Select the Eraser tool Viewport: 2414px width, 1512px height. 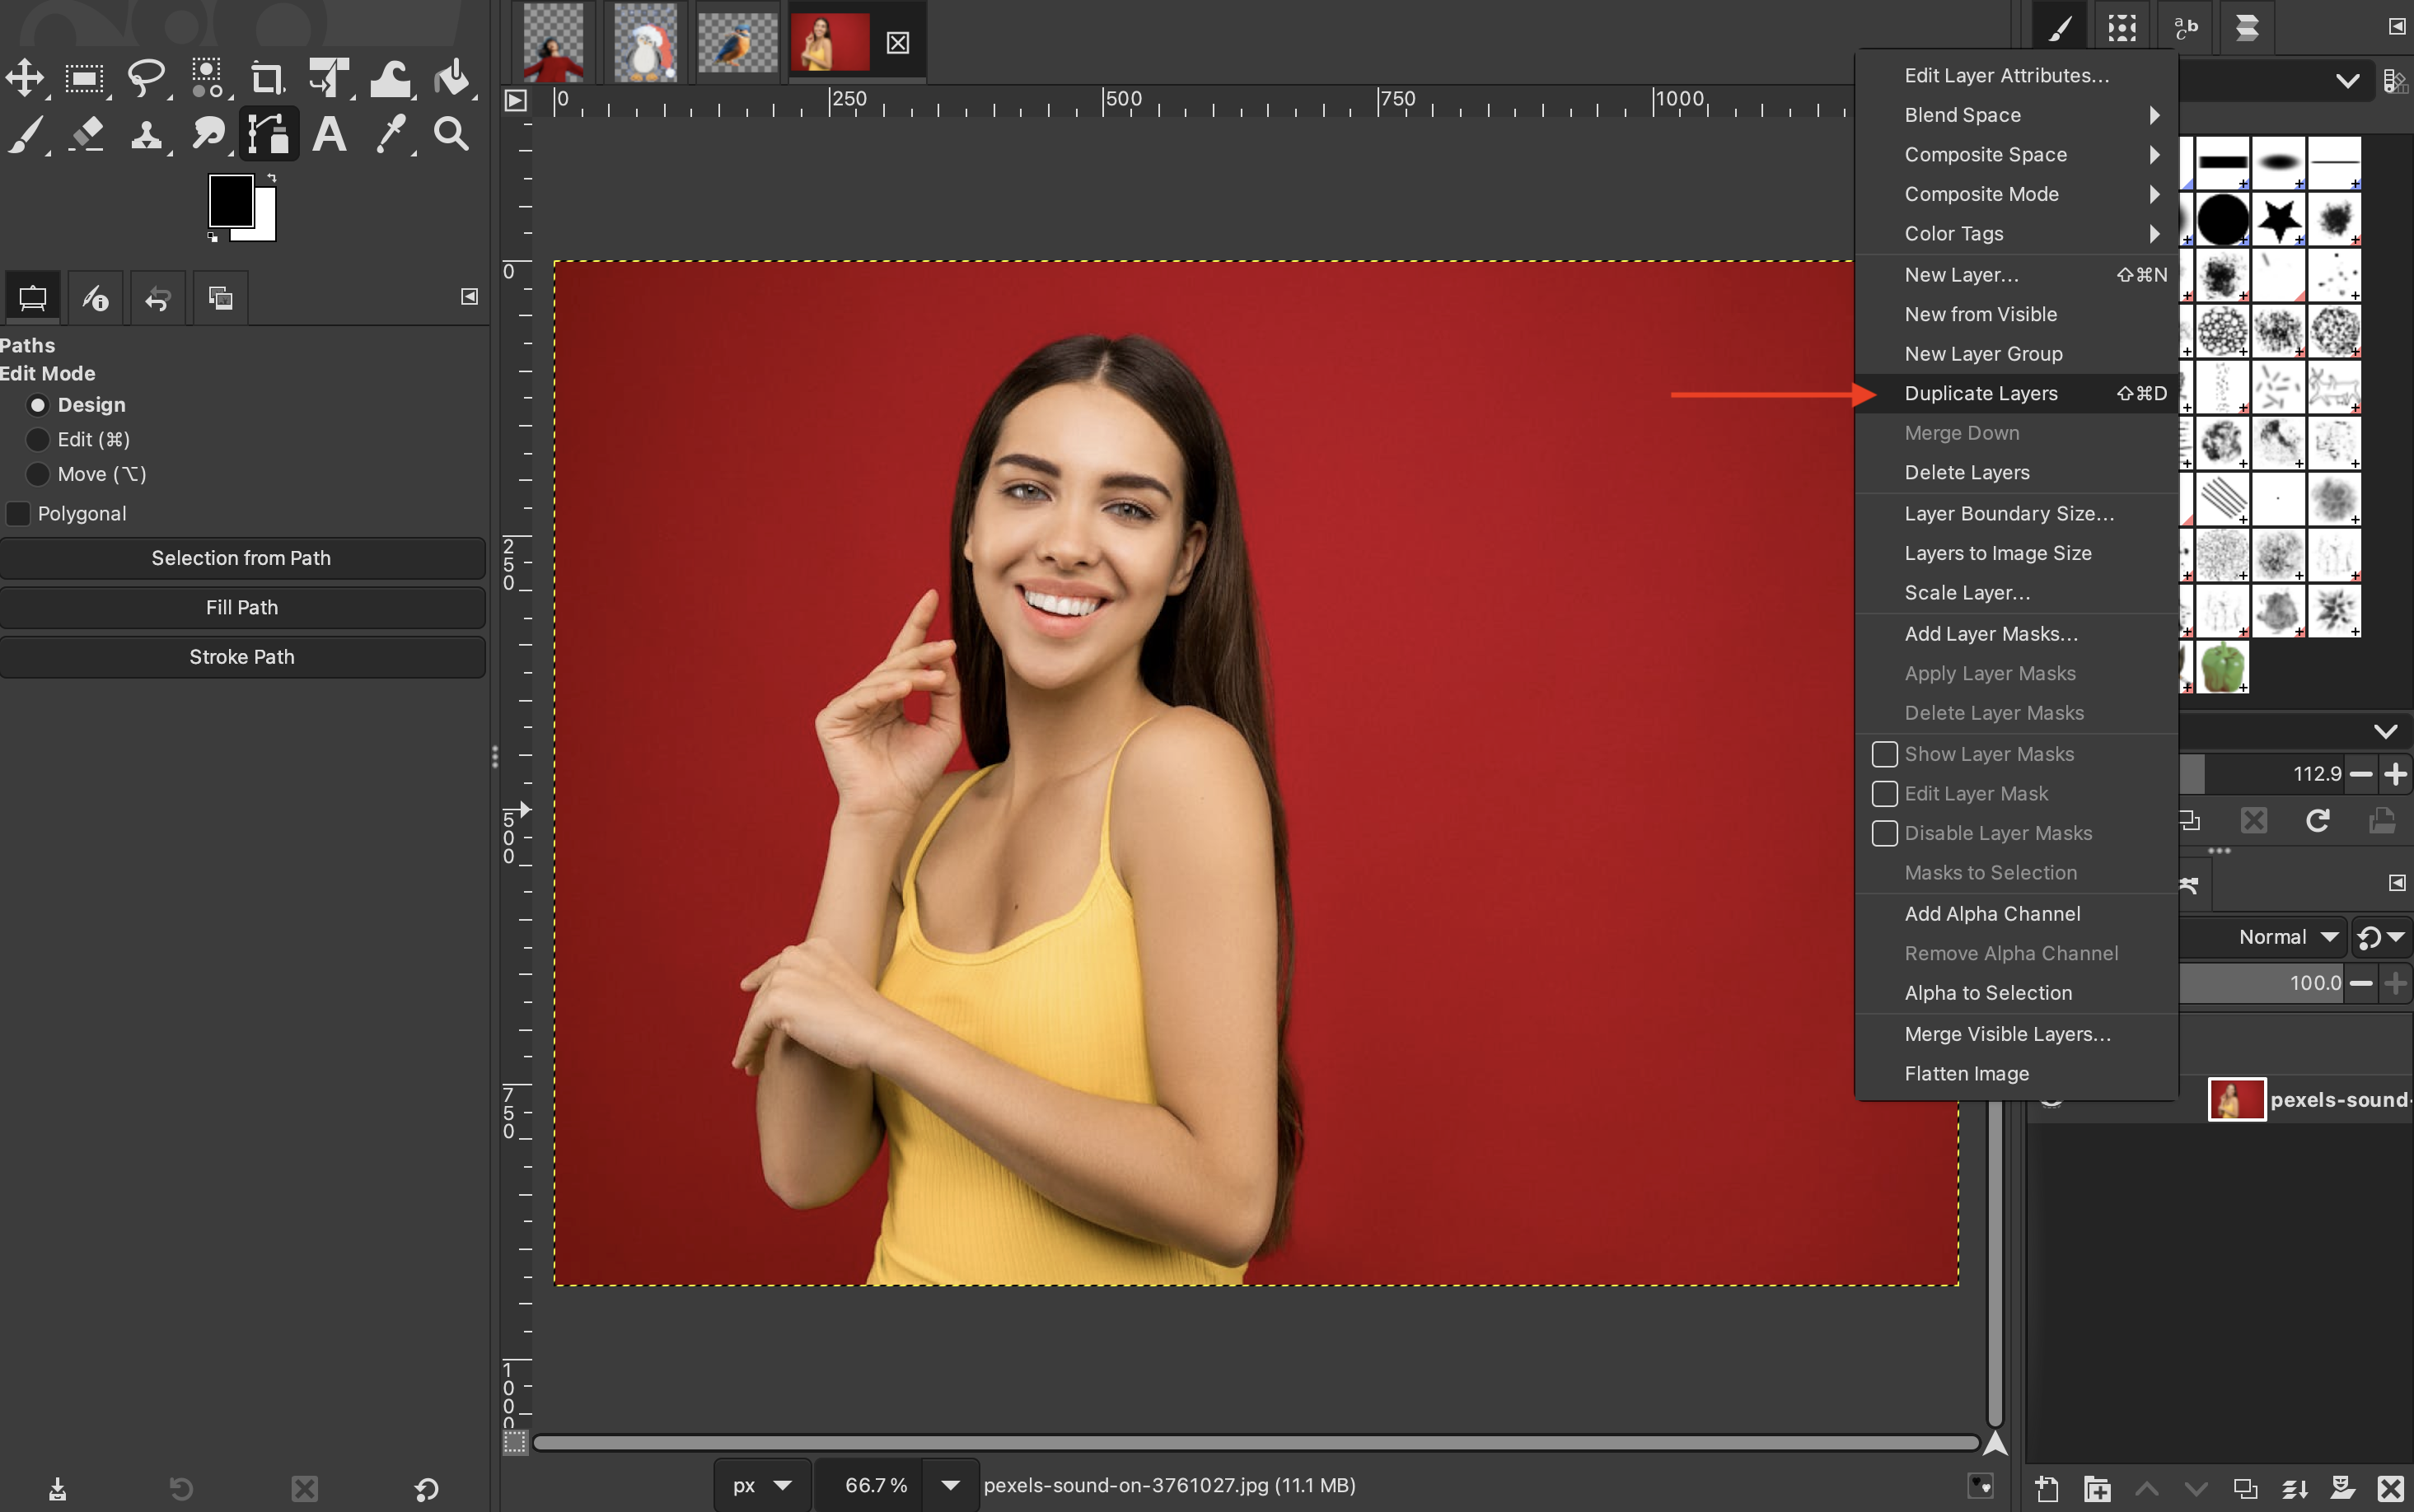[x=87, y=133]
